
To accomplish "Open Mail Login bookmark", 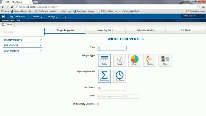I will (67, 11).
